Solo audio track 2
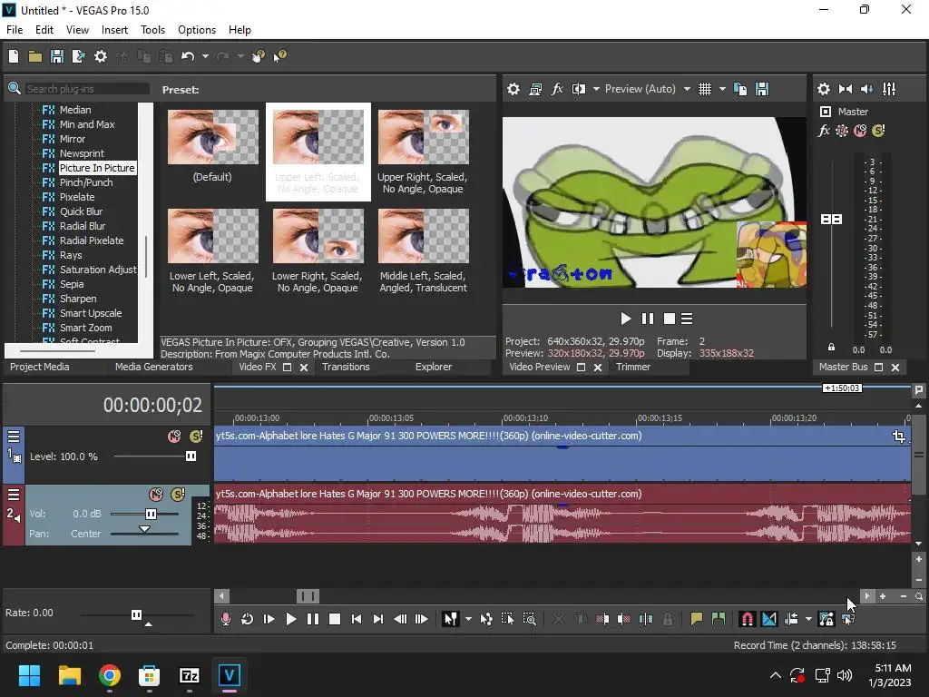Image resolution: width=929 pixels, height=697 pixels. (178, 495)
